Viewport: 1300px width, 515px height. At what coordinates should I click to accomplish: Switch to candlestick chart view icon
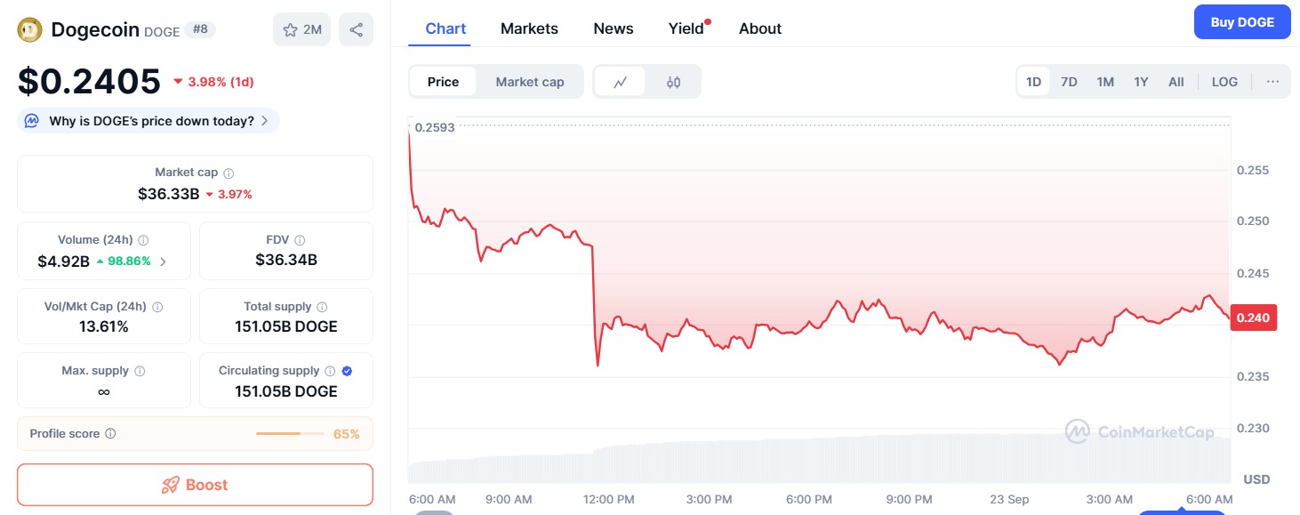coord(673,82)
